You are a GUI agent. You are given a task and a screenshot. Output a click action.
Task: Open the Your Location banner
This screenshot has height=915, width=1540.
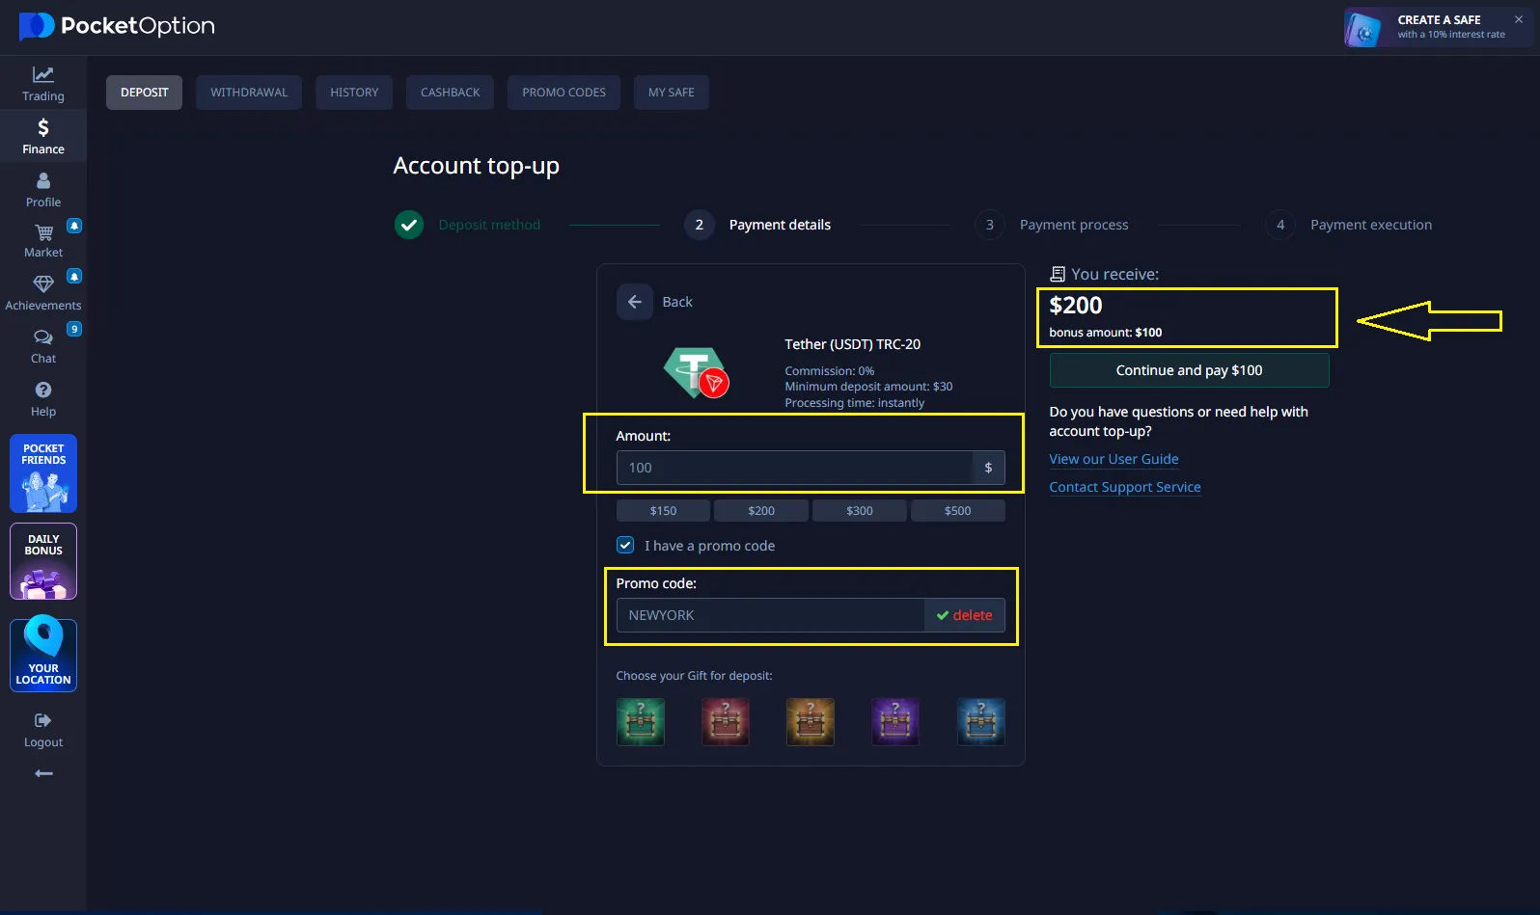coord(43,655)
